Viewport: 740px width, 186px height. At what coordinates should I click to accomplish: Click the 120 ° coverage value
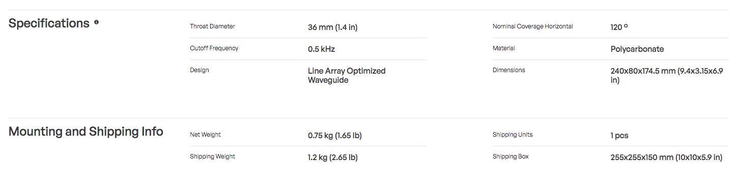pos(619,27)
